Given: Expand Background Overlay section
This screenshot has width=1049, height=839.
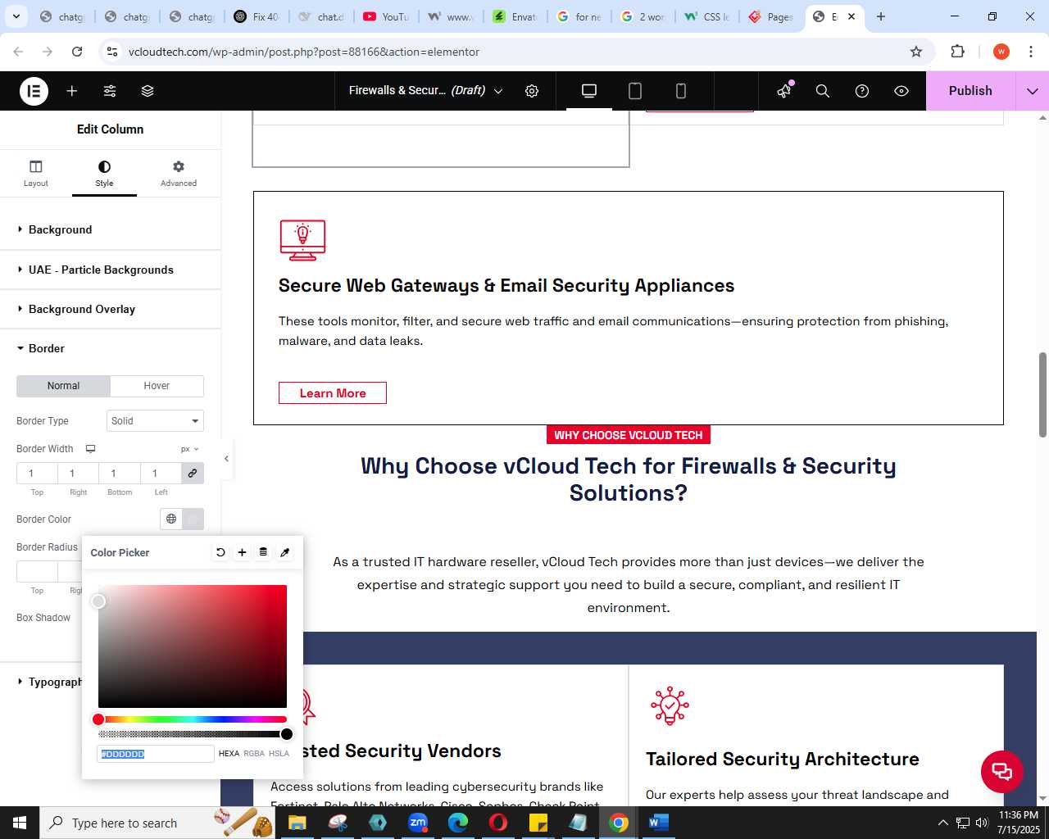Looking at the screenshot, I should click(x=110, y=309).
